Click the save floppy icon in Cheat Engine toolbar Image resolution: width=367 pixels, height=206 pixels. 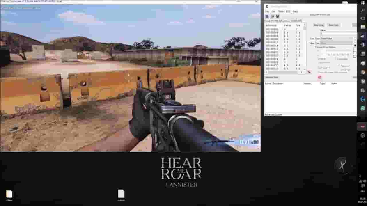pyautogui.click(x=277, y=17)
